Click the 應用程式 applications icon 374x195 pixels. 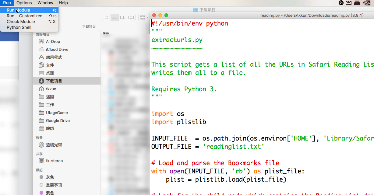pos(41,57)
